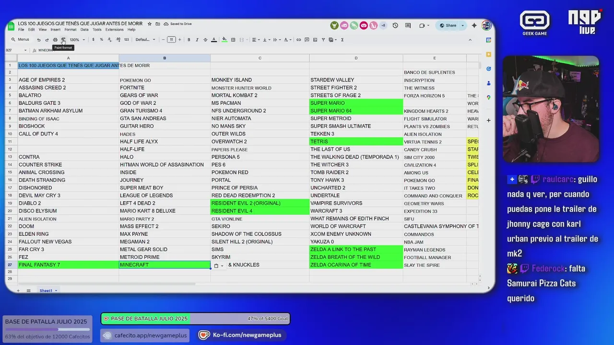Click the Functions sigma icon
This screenshot has height=345, width=614.
(342, 40)
